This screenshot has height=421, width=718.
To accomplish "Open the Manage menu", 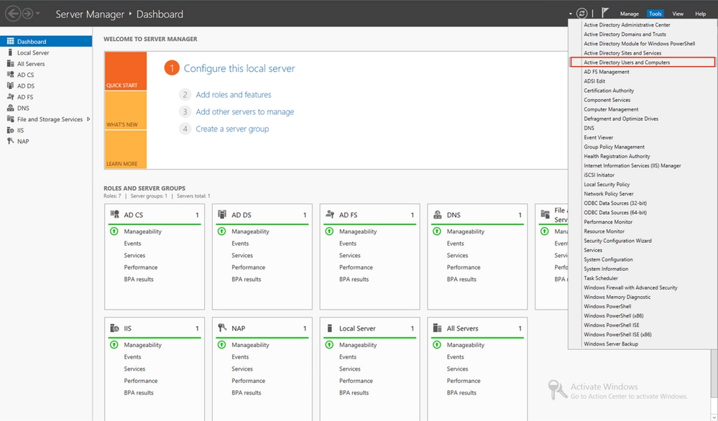I will coord(629,14).
